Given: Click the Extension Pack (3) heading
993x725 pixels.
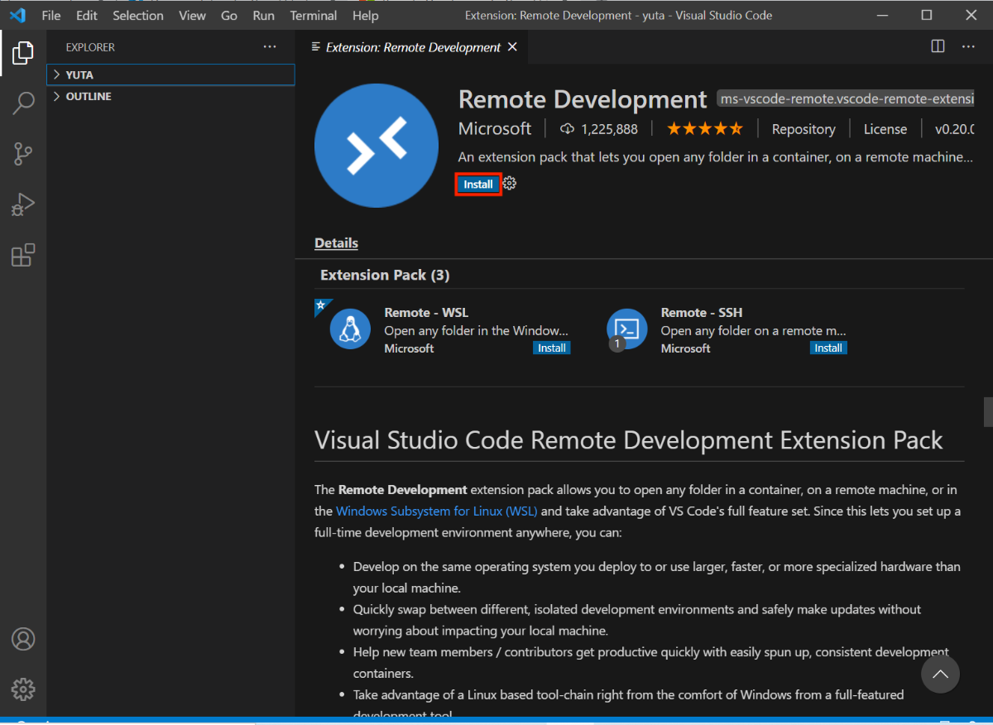Looking at the screenshot, I should point(385,275).
